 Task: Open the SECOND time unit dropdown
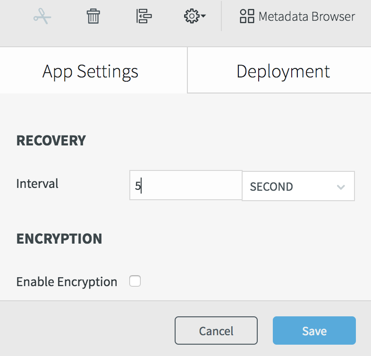[x=293, y=186]
